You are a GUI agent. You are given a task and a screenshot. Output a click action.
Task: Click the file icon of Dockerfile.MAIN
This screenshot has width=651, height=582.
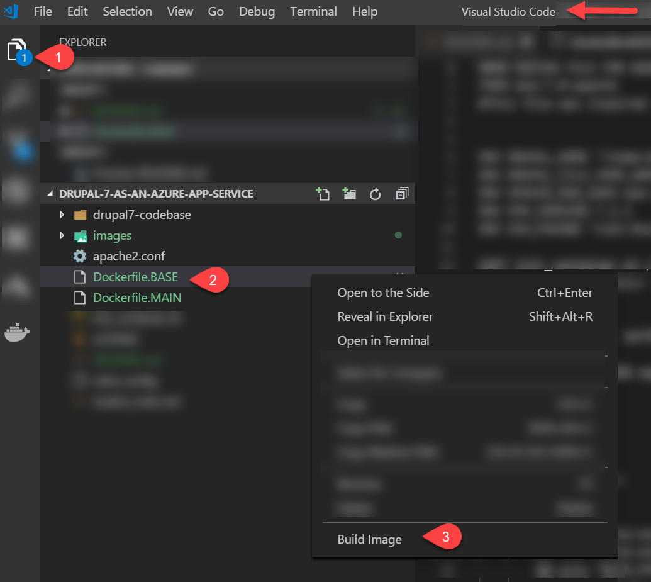coord(80,298)
